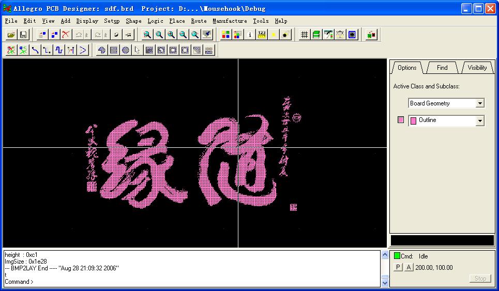499x291 pixels.
Task: Select the Copy tool icon
Action: click(54, 34)
